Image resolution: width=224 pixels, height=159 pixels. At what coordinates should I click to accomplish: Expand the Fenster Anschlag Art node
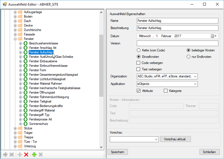pyautogui.click(x=20, y=48)
